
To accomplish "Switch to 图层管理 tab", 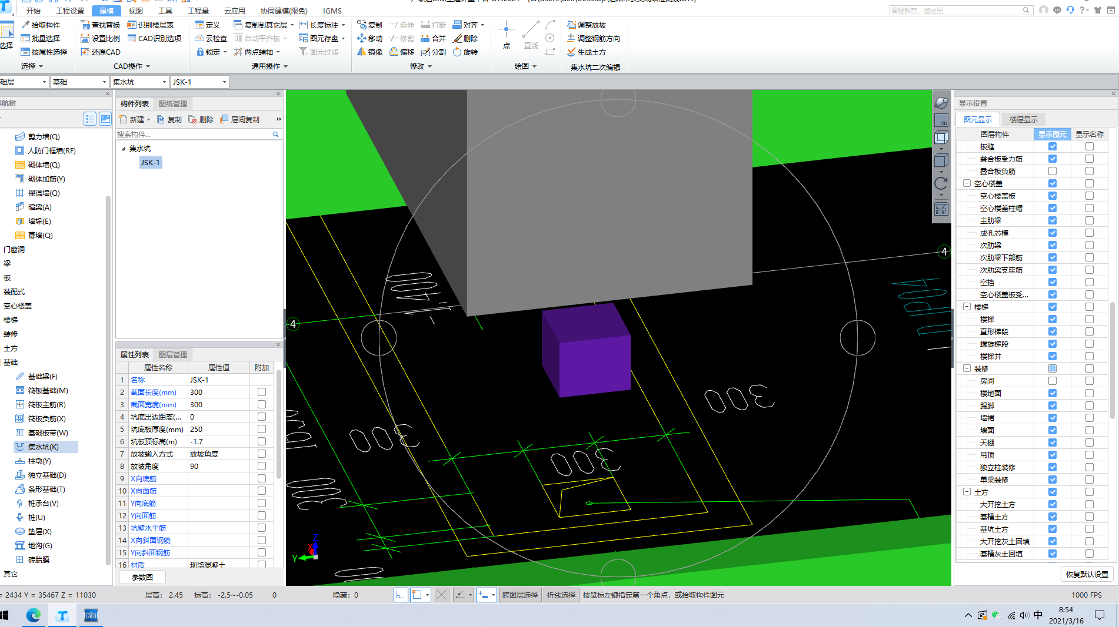I will 173,354.
